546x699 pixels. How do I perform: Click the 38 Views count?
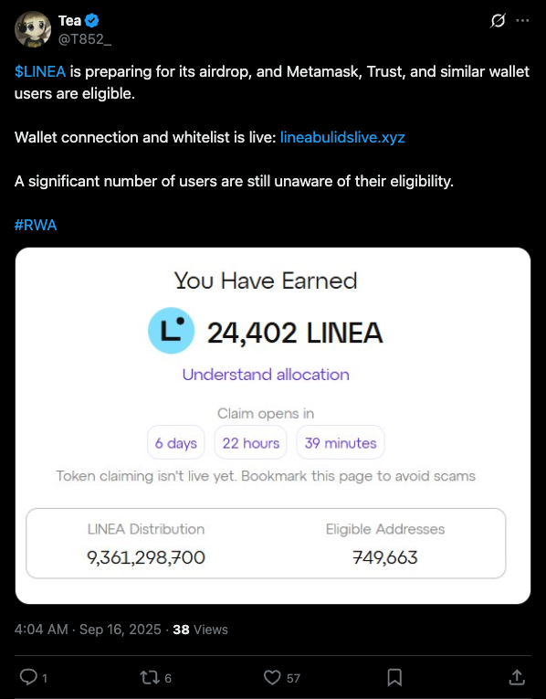(x=200, y=630)
